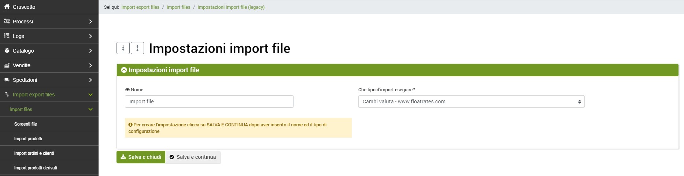This screenshot has width=684, height=176.
Task: Open Sorgenti file menu item
Action: click(x=26, y=124)
